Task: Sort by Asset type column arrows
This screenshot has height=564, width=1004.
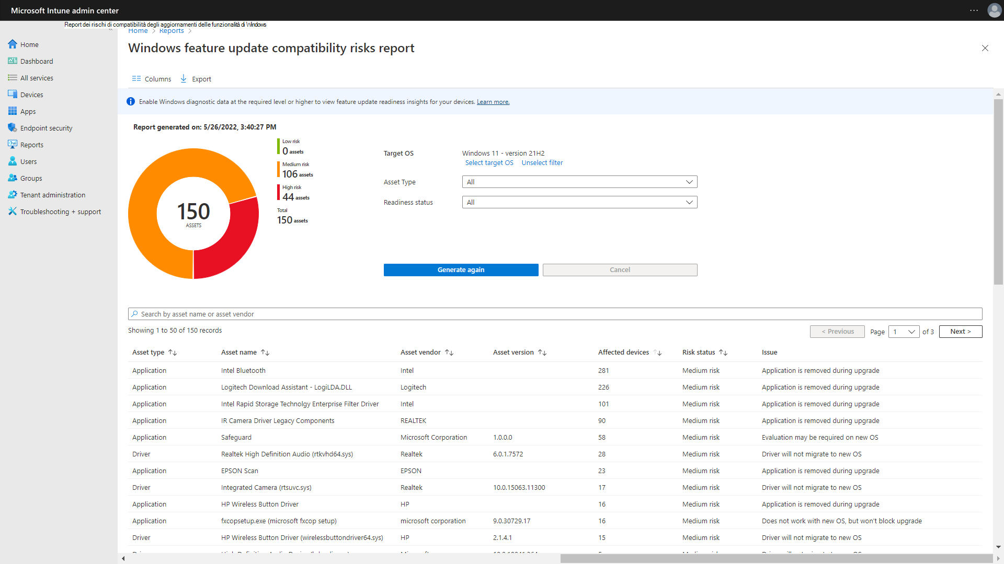Action: (x=173, y=352)
